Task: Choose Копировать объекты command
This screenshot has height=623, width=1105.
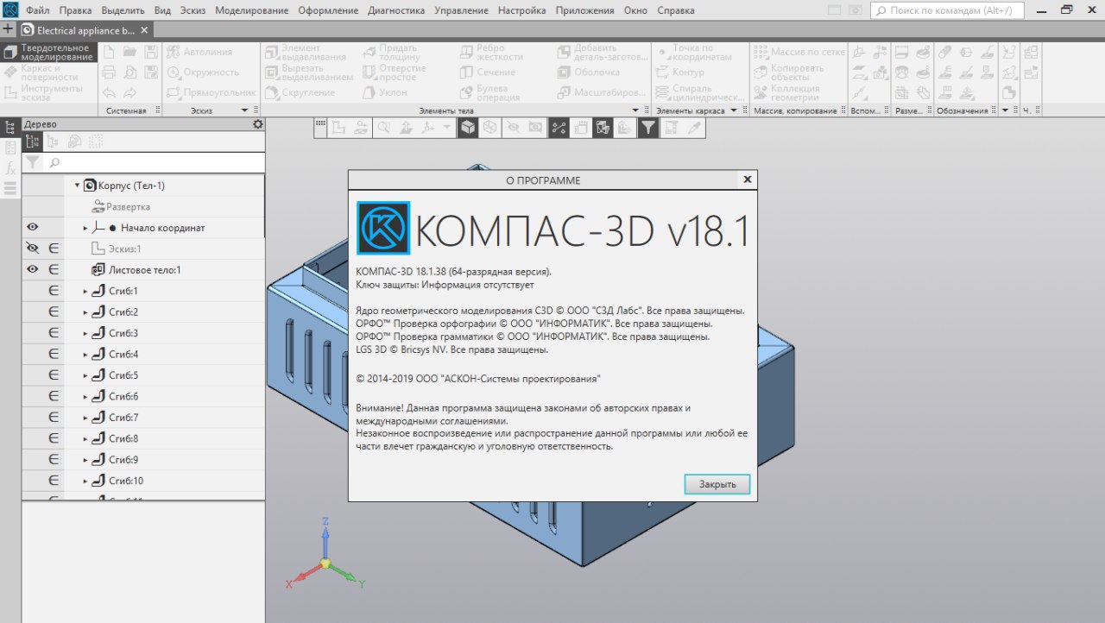Action: point(789,72)
